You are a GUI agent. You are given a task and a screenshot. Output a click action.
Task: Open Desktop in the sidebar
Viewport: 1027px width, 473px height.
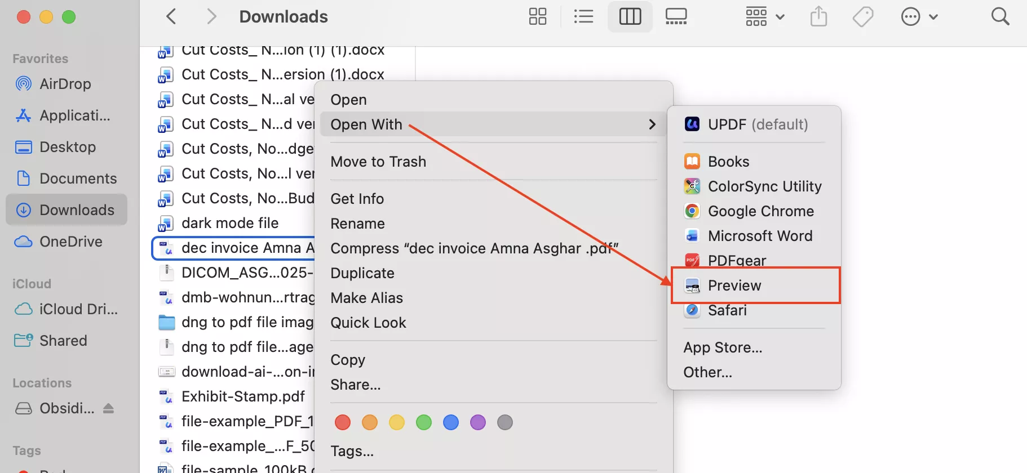(67, 147)
